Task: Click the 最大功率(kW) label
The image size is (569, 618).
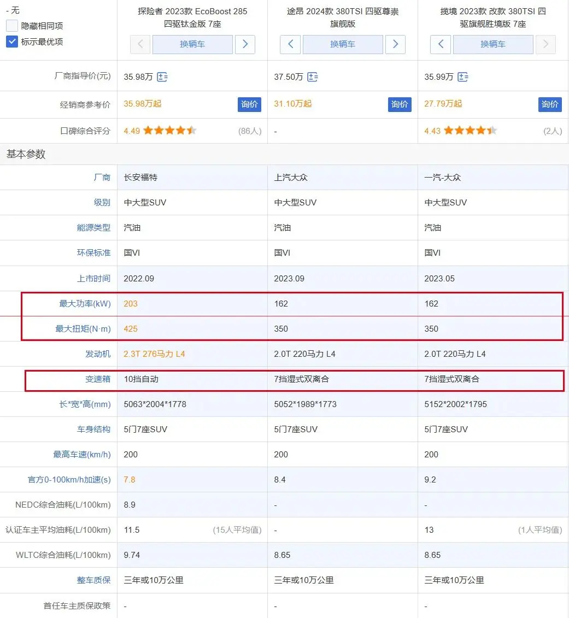Action: pos(85,303)
